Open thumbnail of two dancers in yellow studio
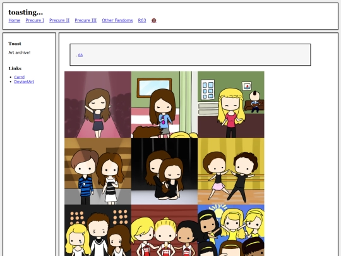The image size is (341, 256). point(231,171)
